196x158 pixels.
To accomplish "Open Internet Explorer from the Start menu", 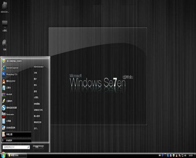I will click(16, 68).
